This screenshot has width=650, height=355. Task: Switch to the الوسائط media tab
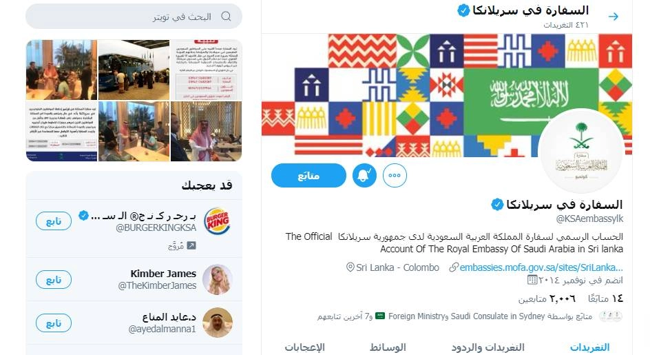tap(388, 347)
